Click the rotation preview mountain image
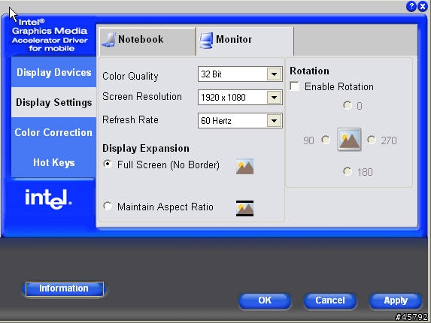Image resolution: width=431 pixels, height=323 pixels. 349,140
